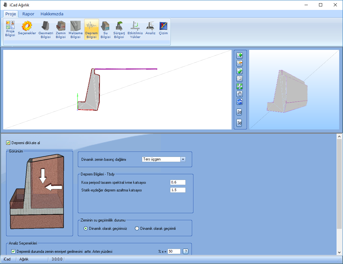Select the Deprem Bilgisi ribbon button
Image resolution: width=343 pixels, height=264 pixels.
point(92,30)
